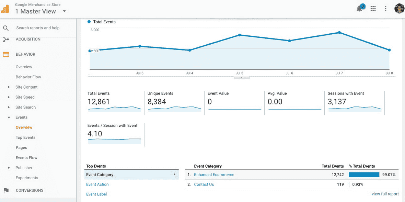The width and height of the screenshot is (405, 202).
Task: Collapse the Events submenu
Action: point(9,117)
